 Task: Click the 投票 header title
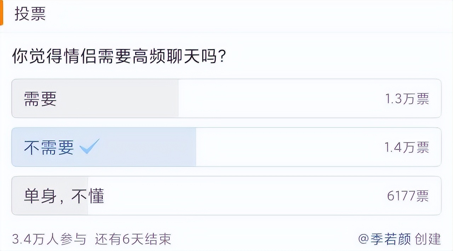click(30, 14)
